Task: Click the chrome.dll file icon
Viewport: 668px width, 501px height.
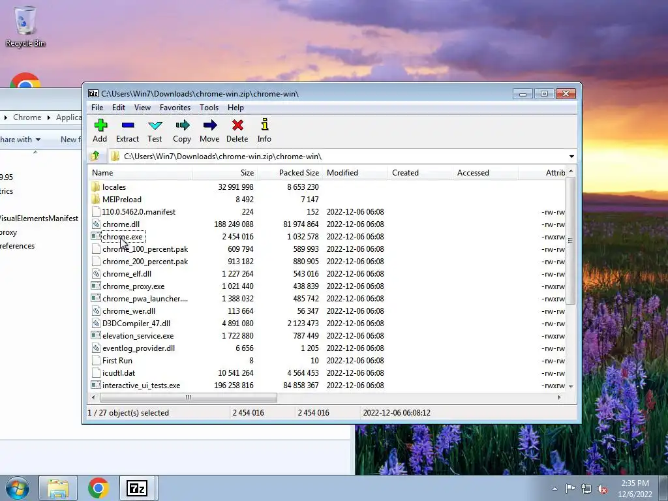Action: coord(96,224)
